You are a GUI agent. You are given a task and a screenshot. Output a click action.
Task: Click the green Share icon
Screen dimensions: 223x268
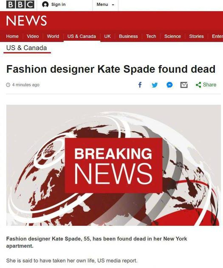tap(198, 85)
